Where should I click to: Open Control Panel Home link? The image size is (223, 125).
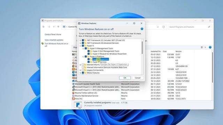[x=53, y=34]
